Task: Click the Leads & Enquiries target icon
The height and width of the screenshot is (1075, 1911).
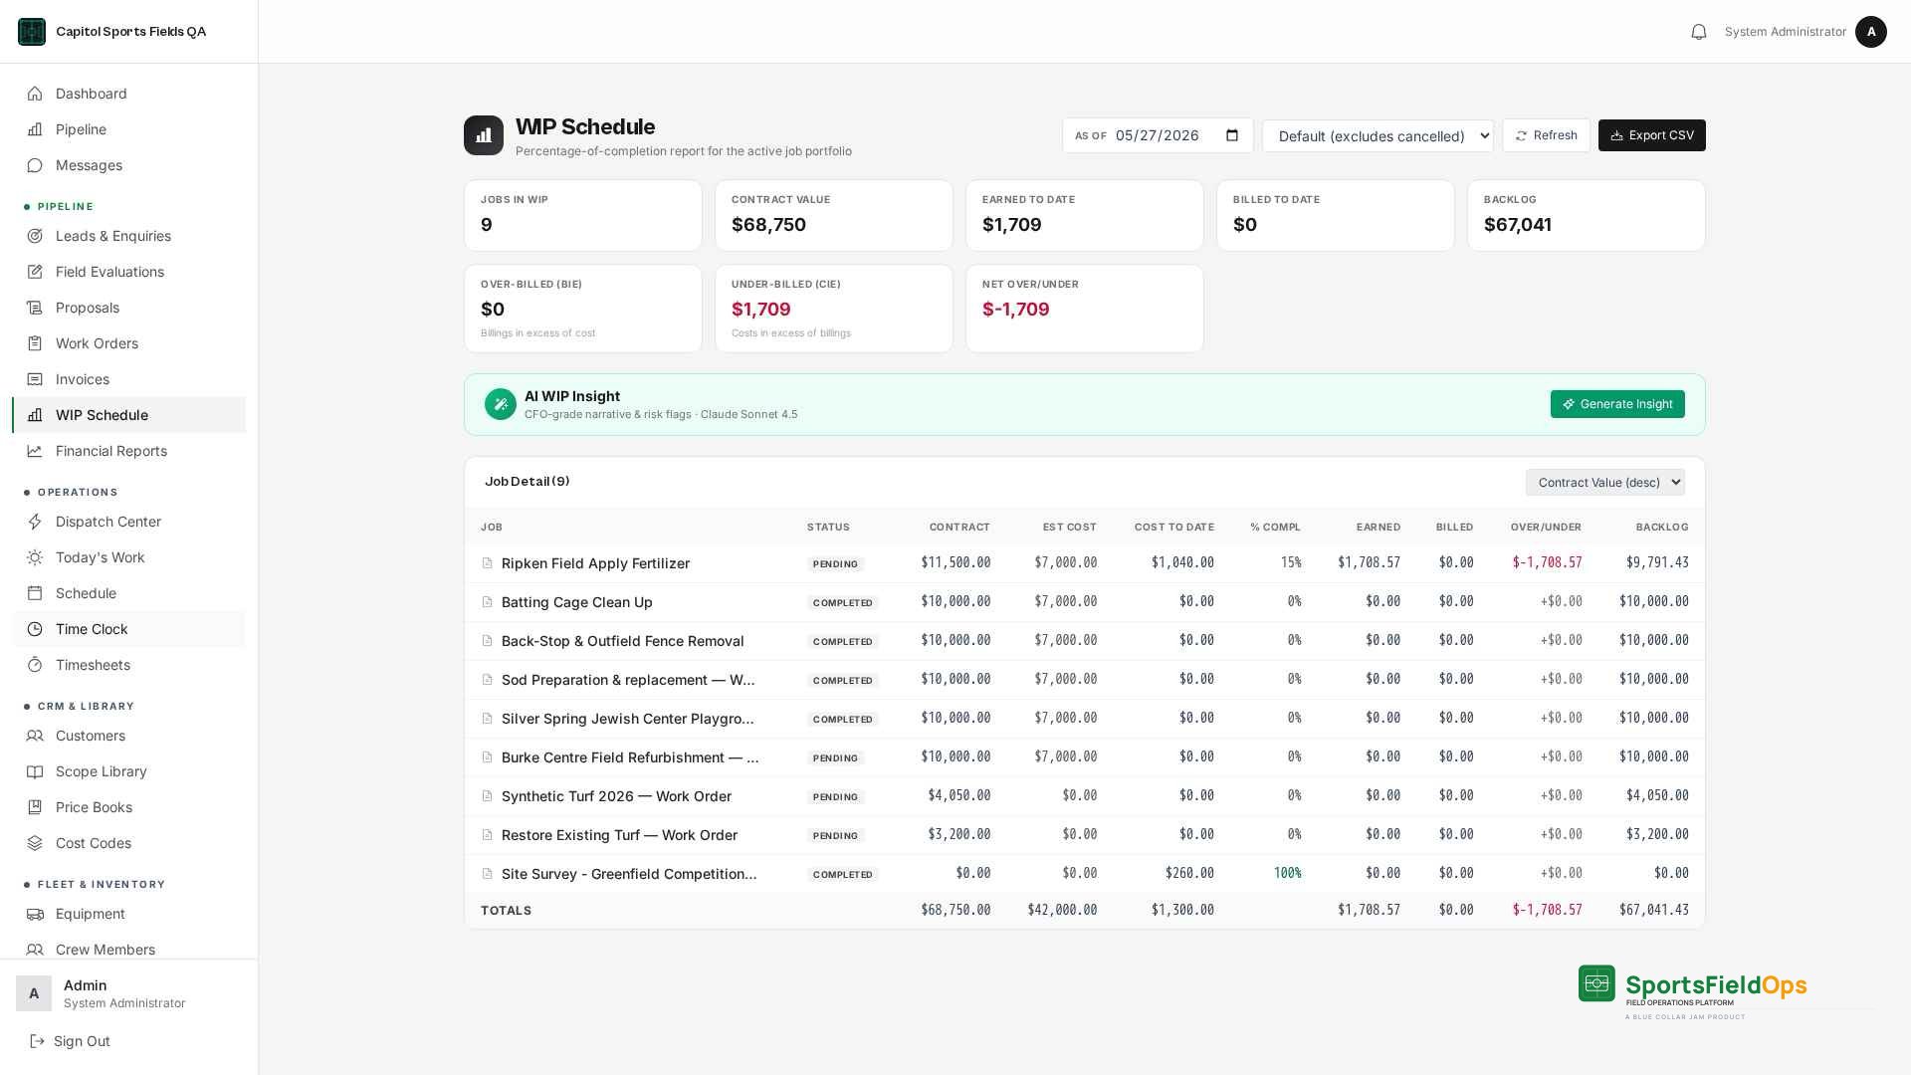Action: point(35,236)
